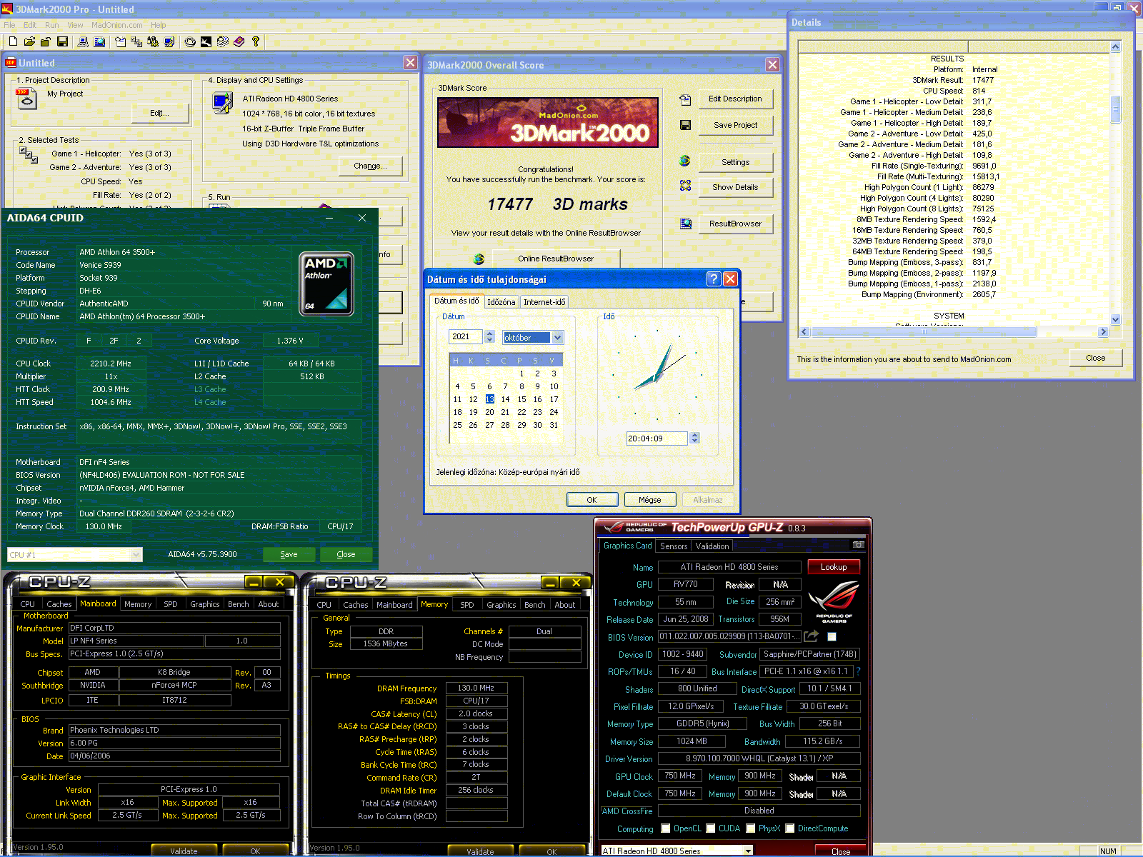
Task: Click the Details horizontal scroll right arrow
Action: pyautogui.click(x=1103, y=332)
